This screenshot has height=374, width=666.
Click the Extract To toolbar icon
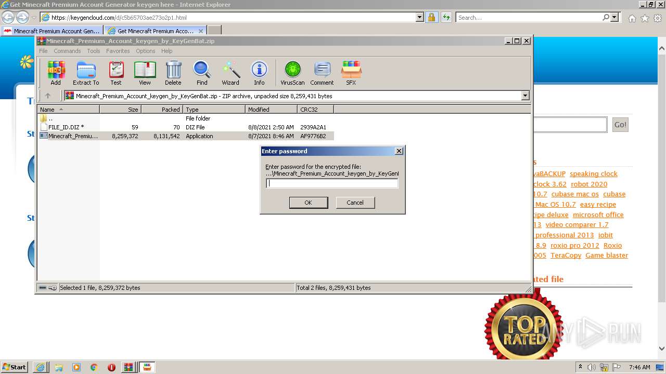86,73
